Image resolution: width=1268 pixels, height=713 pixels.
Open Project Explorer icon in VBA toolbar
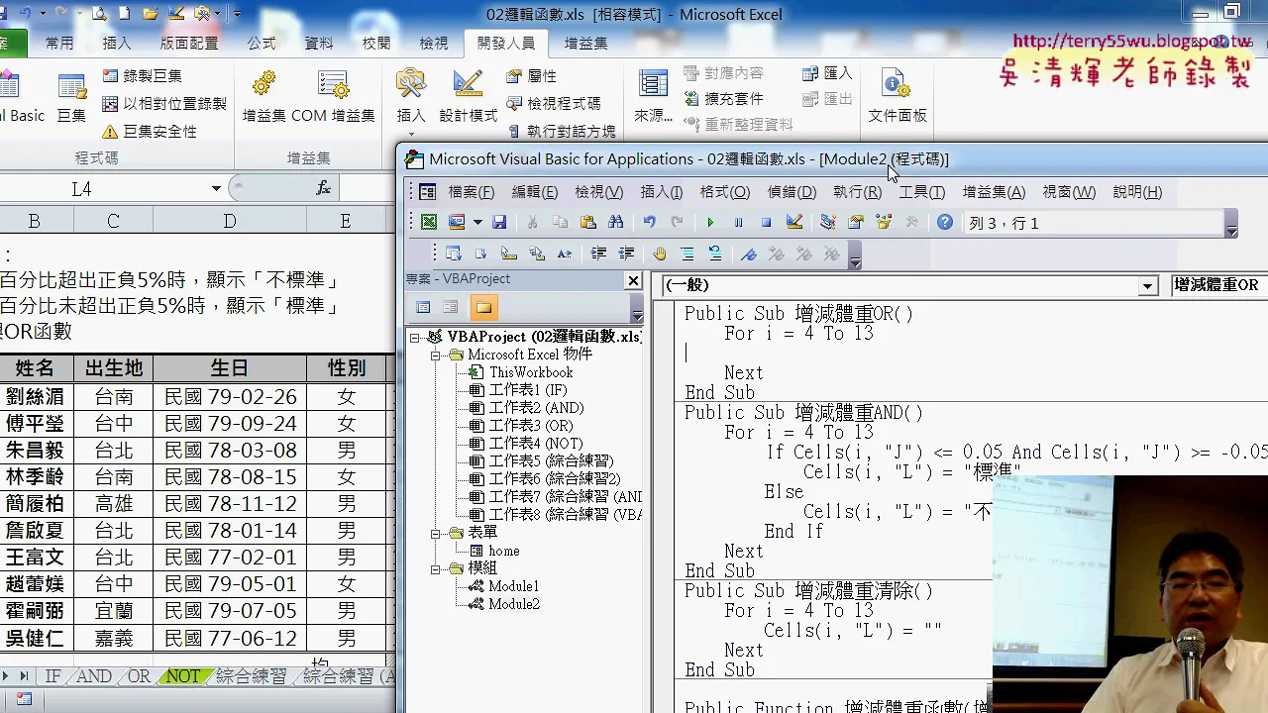point(828,223)
